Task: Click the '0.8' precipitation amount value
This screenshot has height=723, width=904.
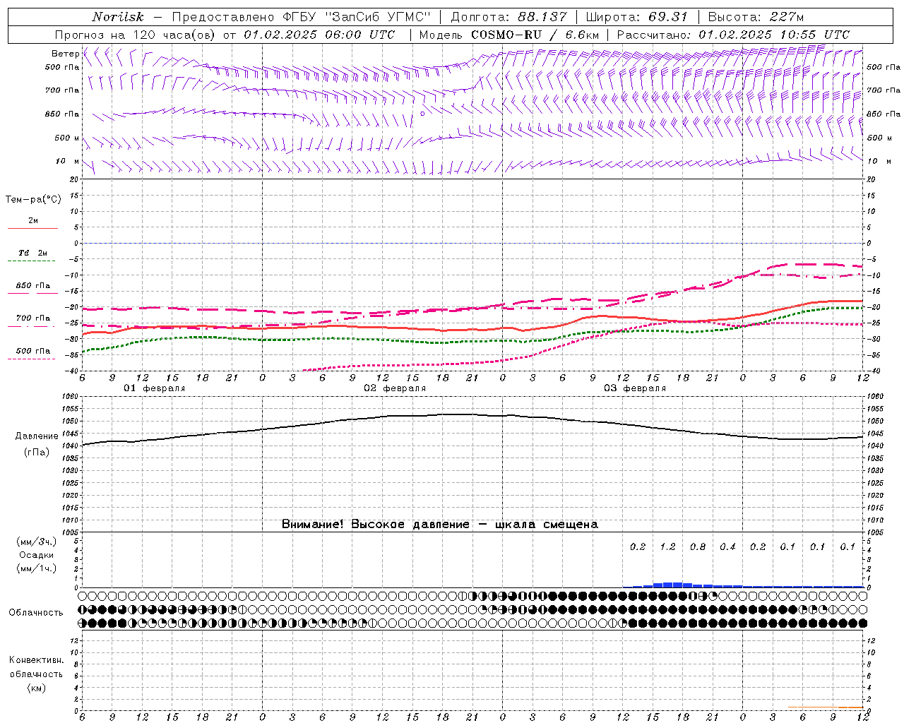Action: 698,546
